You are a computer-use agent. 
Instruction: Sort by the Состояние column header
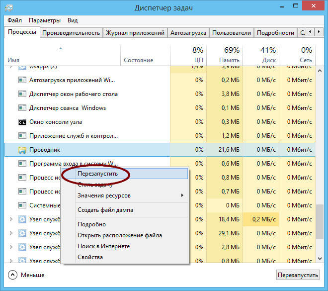(x=146, y=56)
